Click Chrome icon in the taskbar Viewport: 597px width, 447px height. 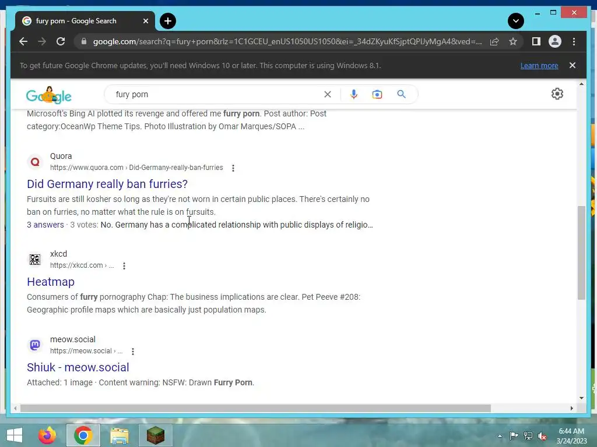click(x=83, y=435)
